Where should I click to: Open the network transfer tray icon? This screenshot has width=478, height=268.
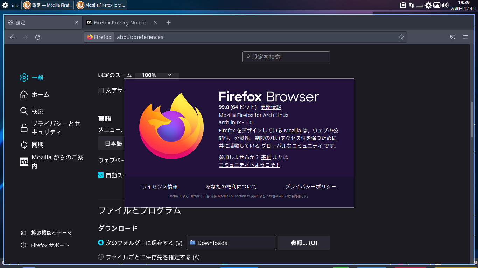[x=412, y=5]
